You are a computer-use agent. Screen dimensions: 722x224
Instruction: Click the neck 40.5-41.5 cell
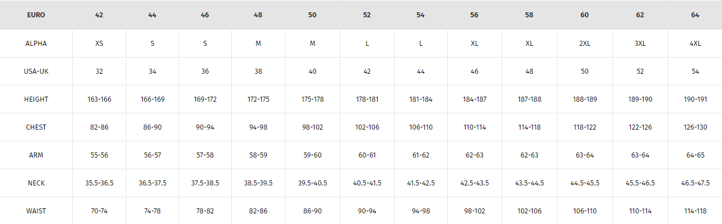pyautogui.click(x=367, y=183)
